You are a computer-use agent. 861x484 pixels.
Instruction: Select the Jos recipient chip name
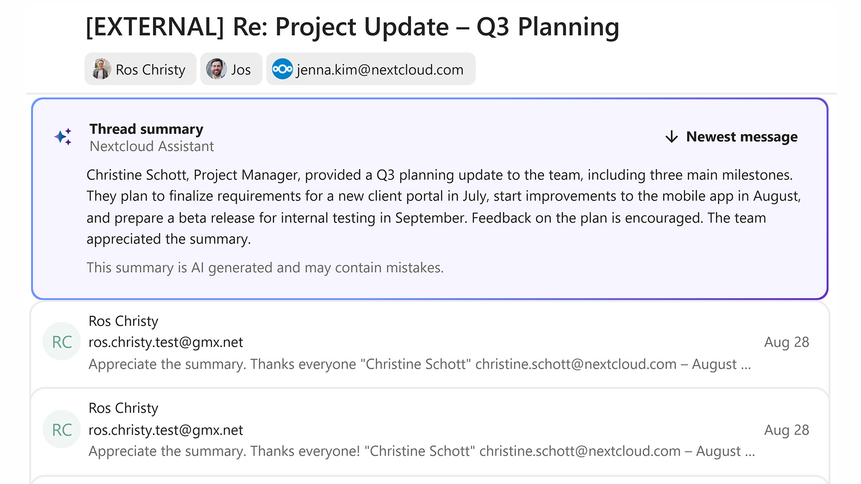(241, 69)
